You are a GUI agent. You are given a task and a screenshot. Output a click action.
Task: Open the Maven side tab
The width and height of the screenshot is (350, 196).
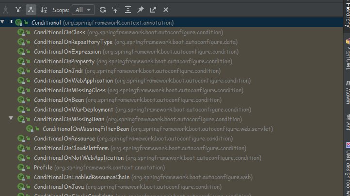tap(347, 92)
